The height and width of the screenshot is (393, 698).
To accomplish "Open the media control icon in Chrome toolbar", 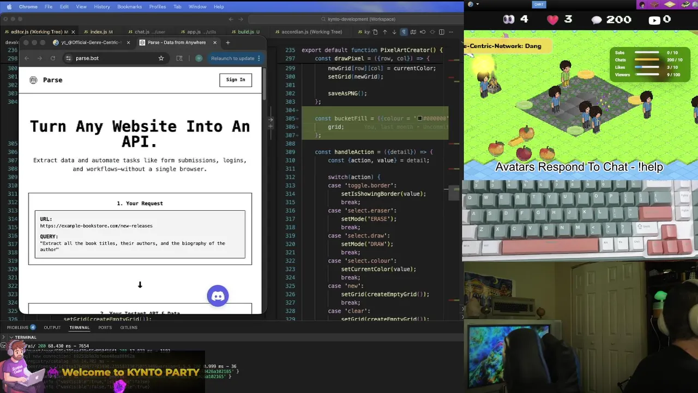I will 179,58.
